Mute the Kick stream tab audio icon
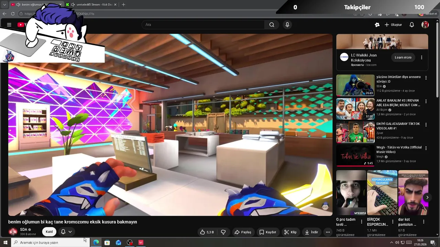This screenshot has width=440, height=247. coord(73,4)
